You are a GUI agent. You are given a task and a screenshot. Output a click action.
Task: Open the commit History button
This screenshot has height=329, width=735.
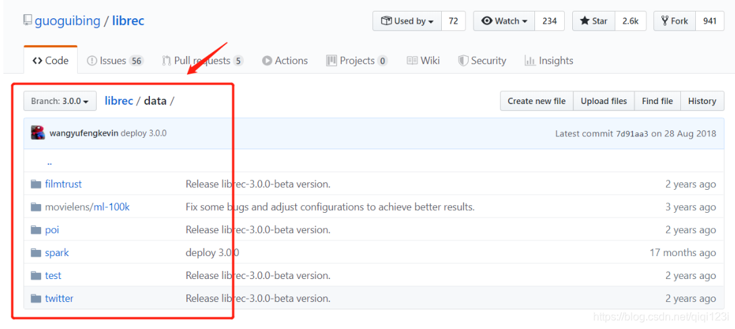click(702, 101)
